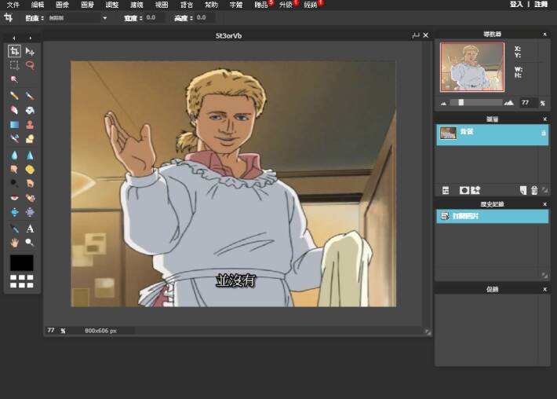This screenshot has height=399, width=557.
Task: Click Navigator zoom-out small mountains icon
Action: pyautogui.click(x=443, y=104)
